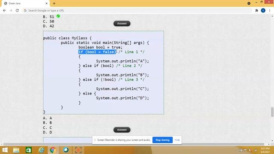The height and width of the screenshot is (154, 274).
Task: Select answer option B. B
Action: coord(48,123)
